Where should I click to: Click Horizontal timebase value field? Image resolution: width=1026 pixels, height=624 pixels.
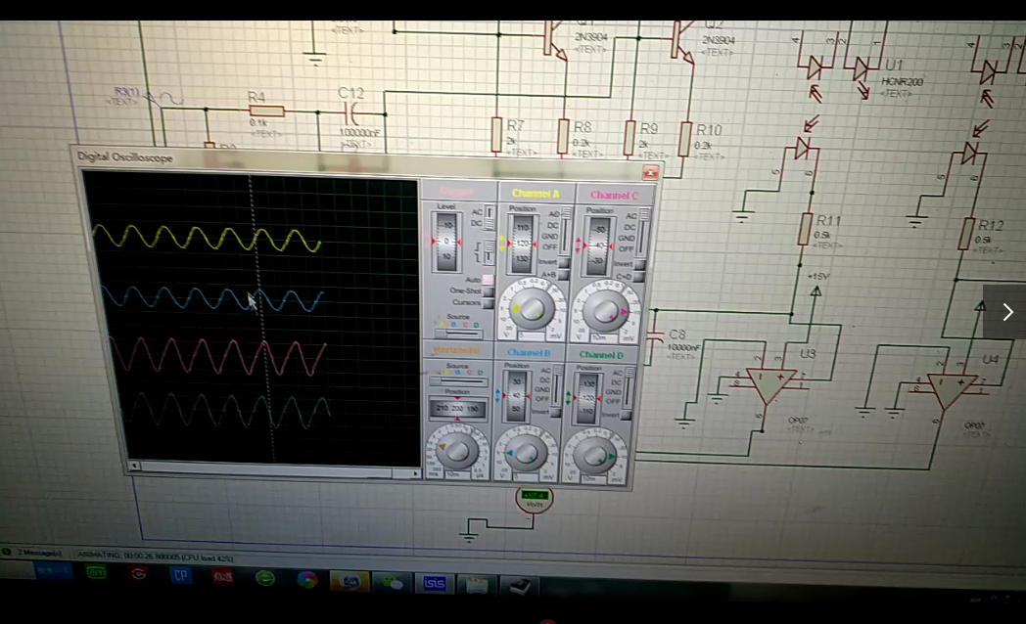(457, 474)
